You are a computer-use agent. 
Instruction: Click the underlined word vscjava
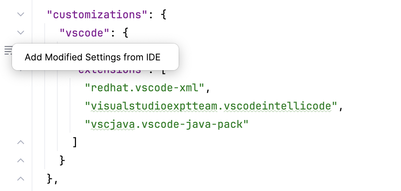(113, 125)
